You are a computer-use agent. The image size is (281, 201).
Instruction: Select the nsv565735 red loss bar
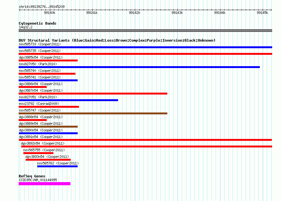tap(145, 54)
